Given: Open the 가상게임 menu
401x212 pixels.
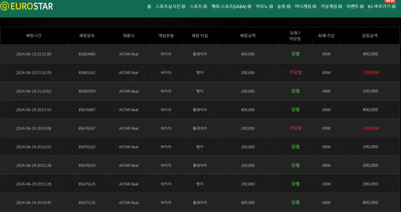Looking at the screenshot, I should (x=329, y=6).
